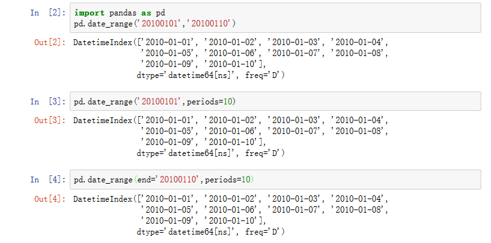Click the 'In [3]:' prompt label

coord(48,101)
